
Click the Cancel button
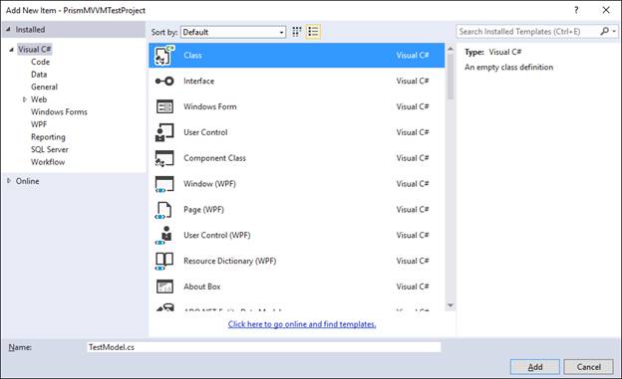589,367
